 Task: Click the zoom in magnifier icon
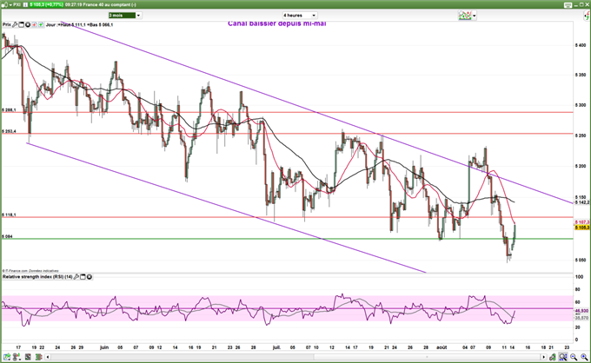(584, 357)
